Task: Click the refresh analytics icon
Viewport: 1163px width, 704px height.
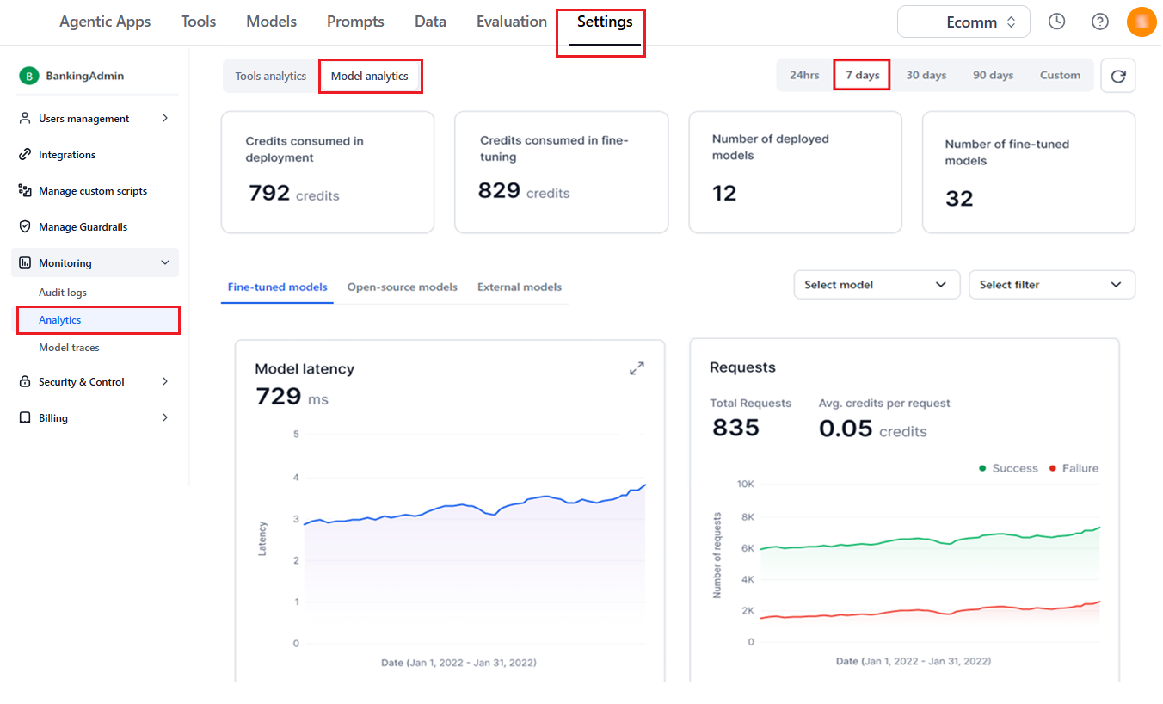Action: 1117,76
